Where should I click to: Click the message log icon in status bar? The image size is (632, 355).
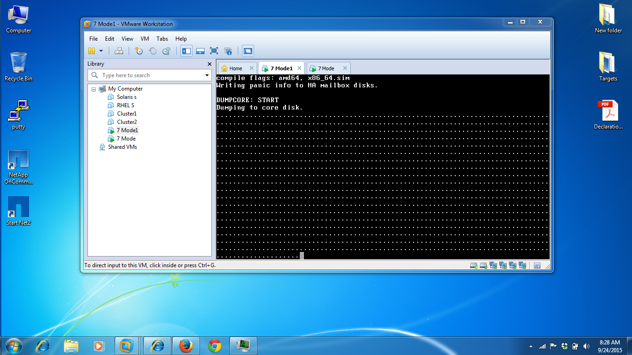pos(537,265)
